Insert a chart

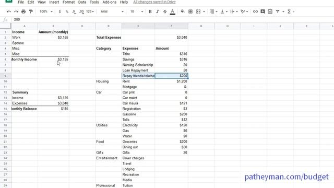click(270, 11)
